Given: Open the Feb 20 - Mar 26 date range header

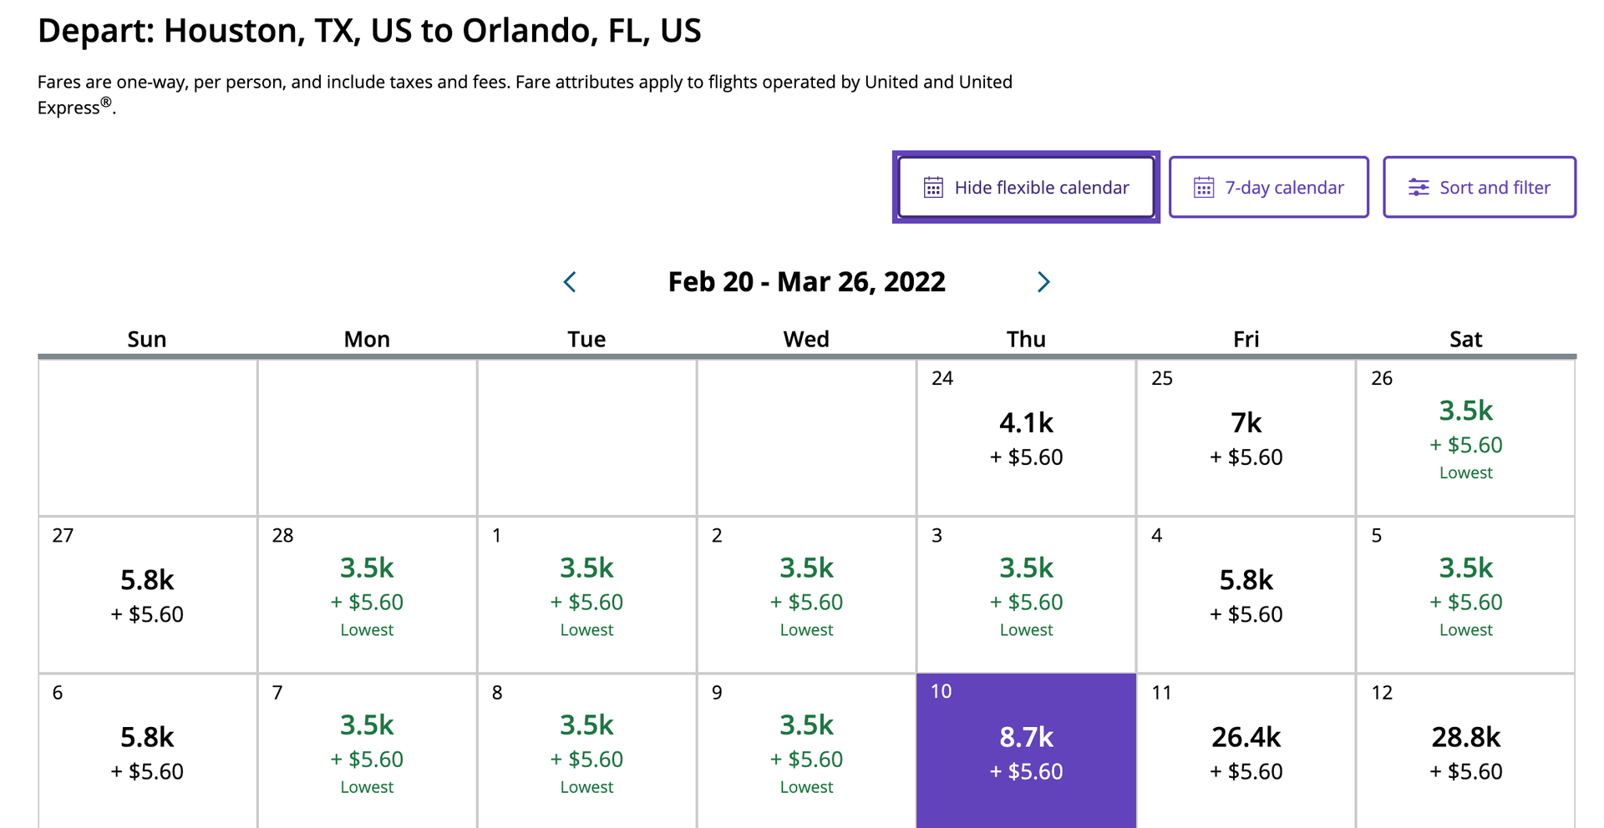Looking at the screenshot, I should [x=805, y=282].
